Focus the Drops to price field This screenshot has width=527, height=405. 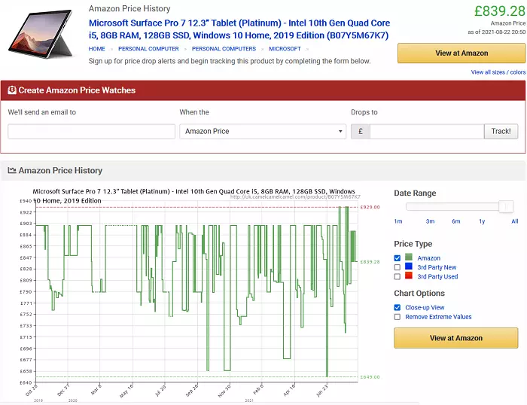[x=427, y=132]
